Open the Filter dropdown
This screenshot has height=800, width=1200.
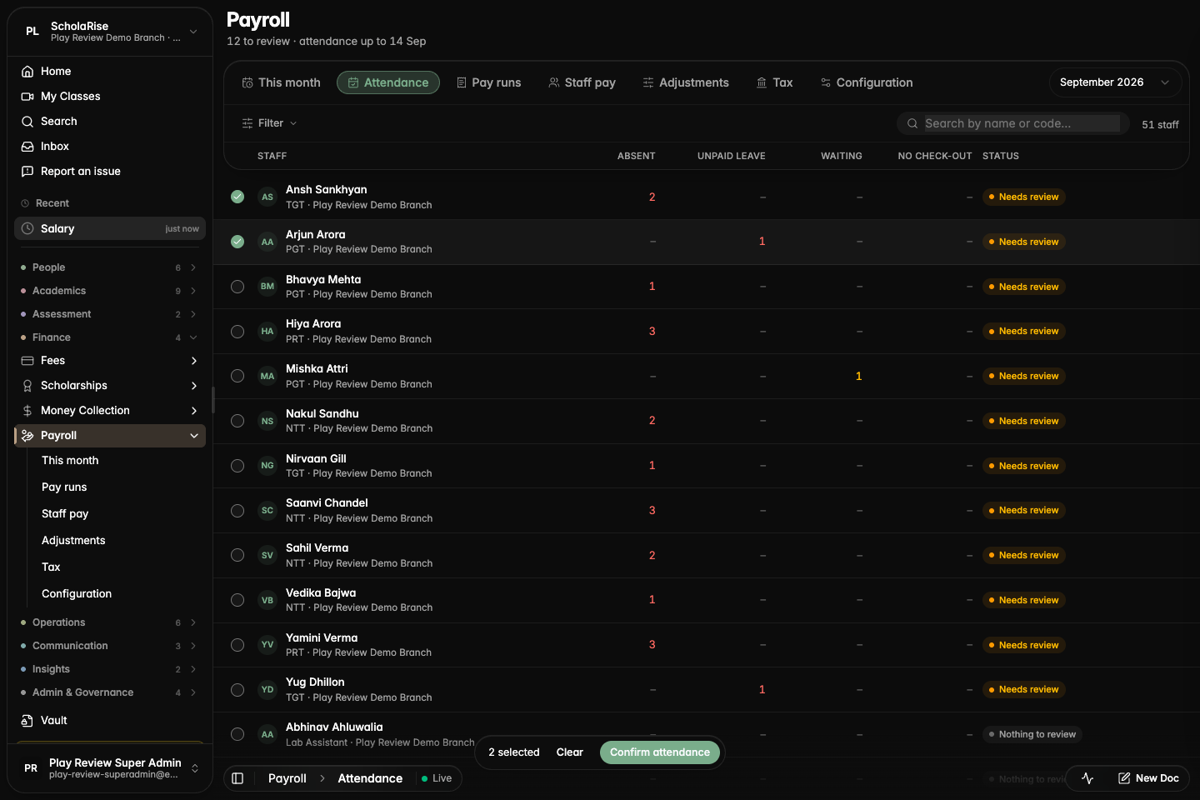pyautogui.click(x=269, y=123)
